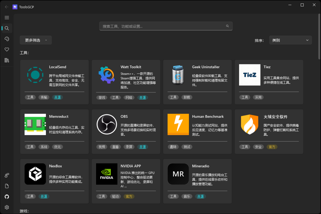Screen dimensions: 321x214
Task: Click the 开源 tag on NexBox card
Action: click(x=44, y=196)
